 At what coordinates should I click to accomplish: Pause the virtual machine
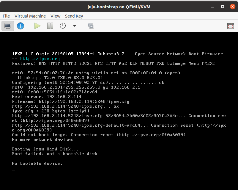tap(50, 26)
